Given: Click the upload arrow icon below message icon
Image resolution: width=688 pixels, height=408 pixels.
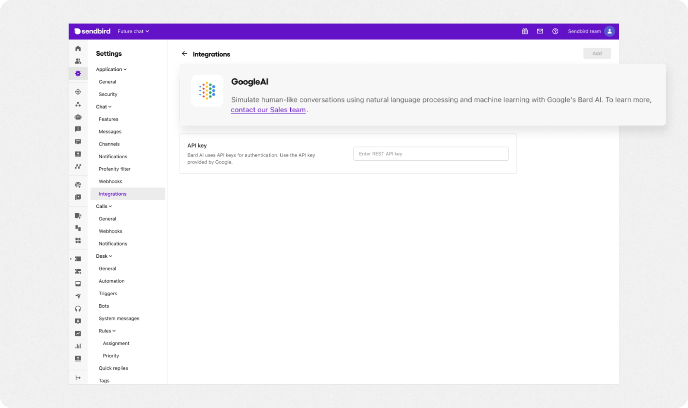Looking at the screenshot, I should [78, 154].
